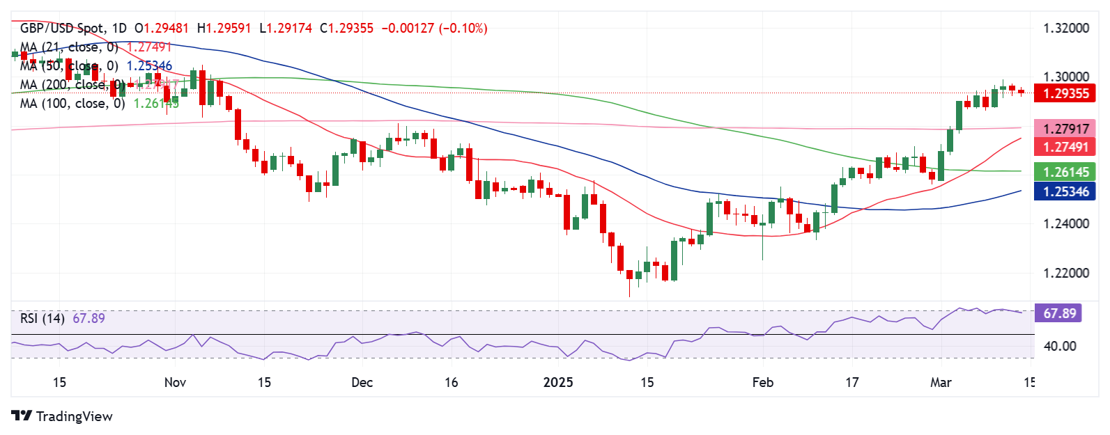
Task: Click the 2025 label on the time axis
Action: coord(558,382)
